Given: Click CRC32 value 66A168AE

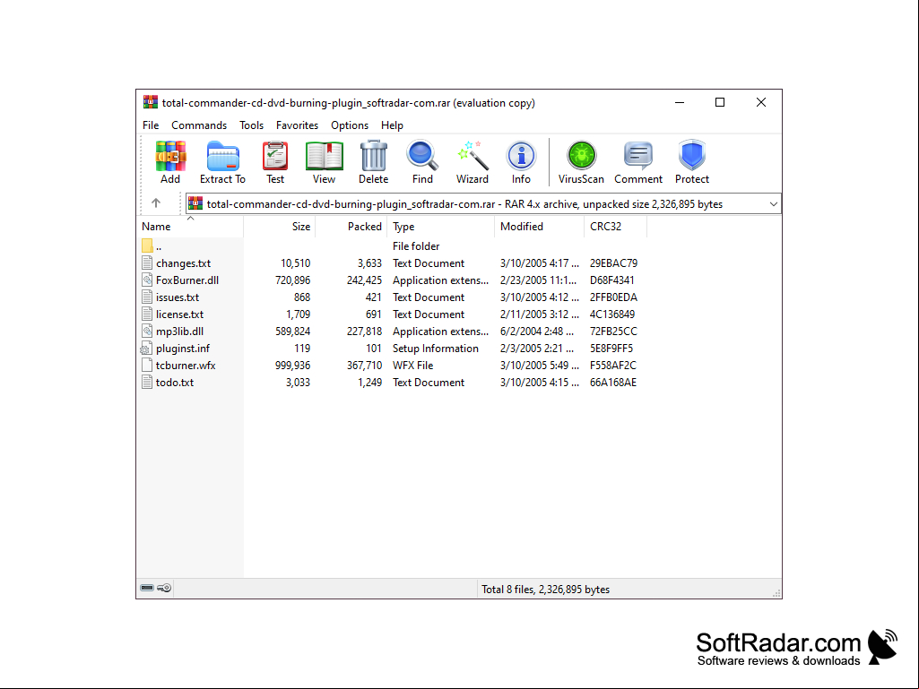Looking at the screenshot, I should click(613, 382).
